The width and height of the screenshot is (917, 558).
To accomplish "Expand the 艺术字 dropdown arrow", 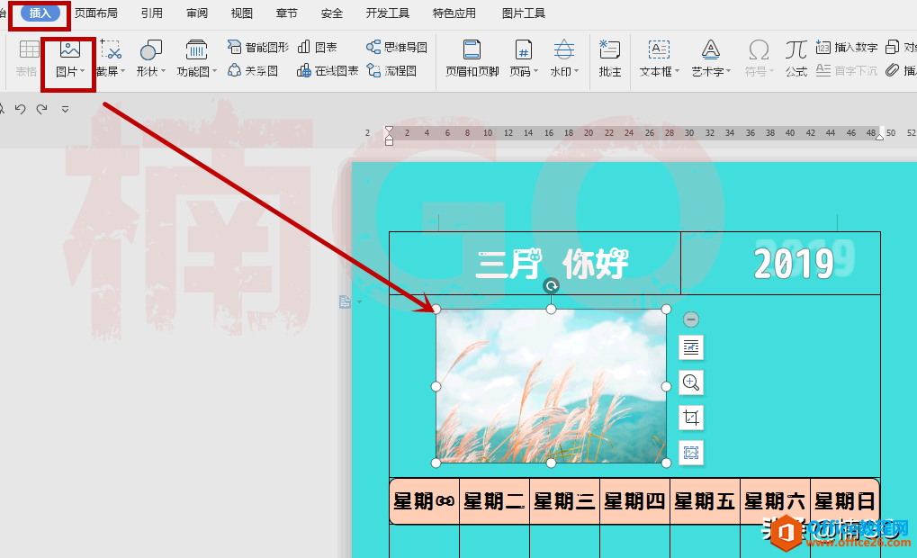I will point(728,71).
